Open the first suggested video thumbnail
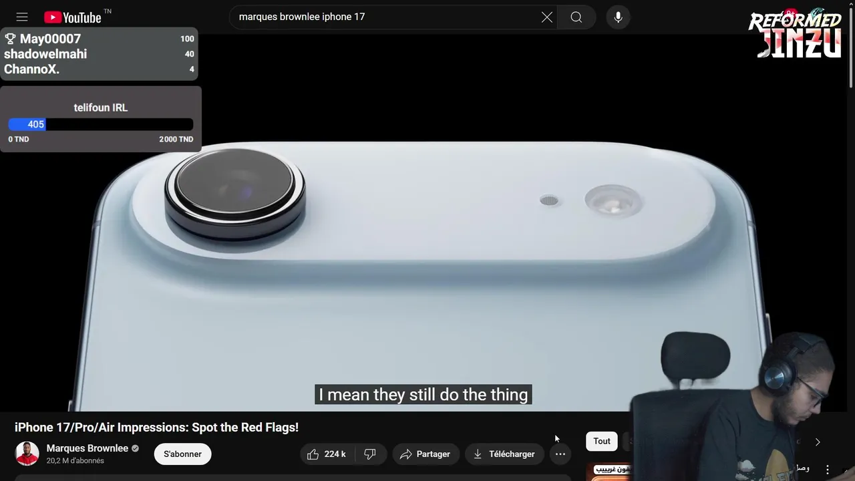This screenshot has width=855, height=481. (609, 472)
